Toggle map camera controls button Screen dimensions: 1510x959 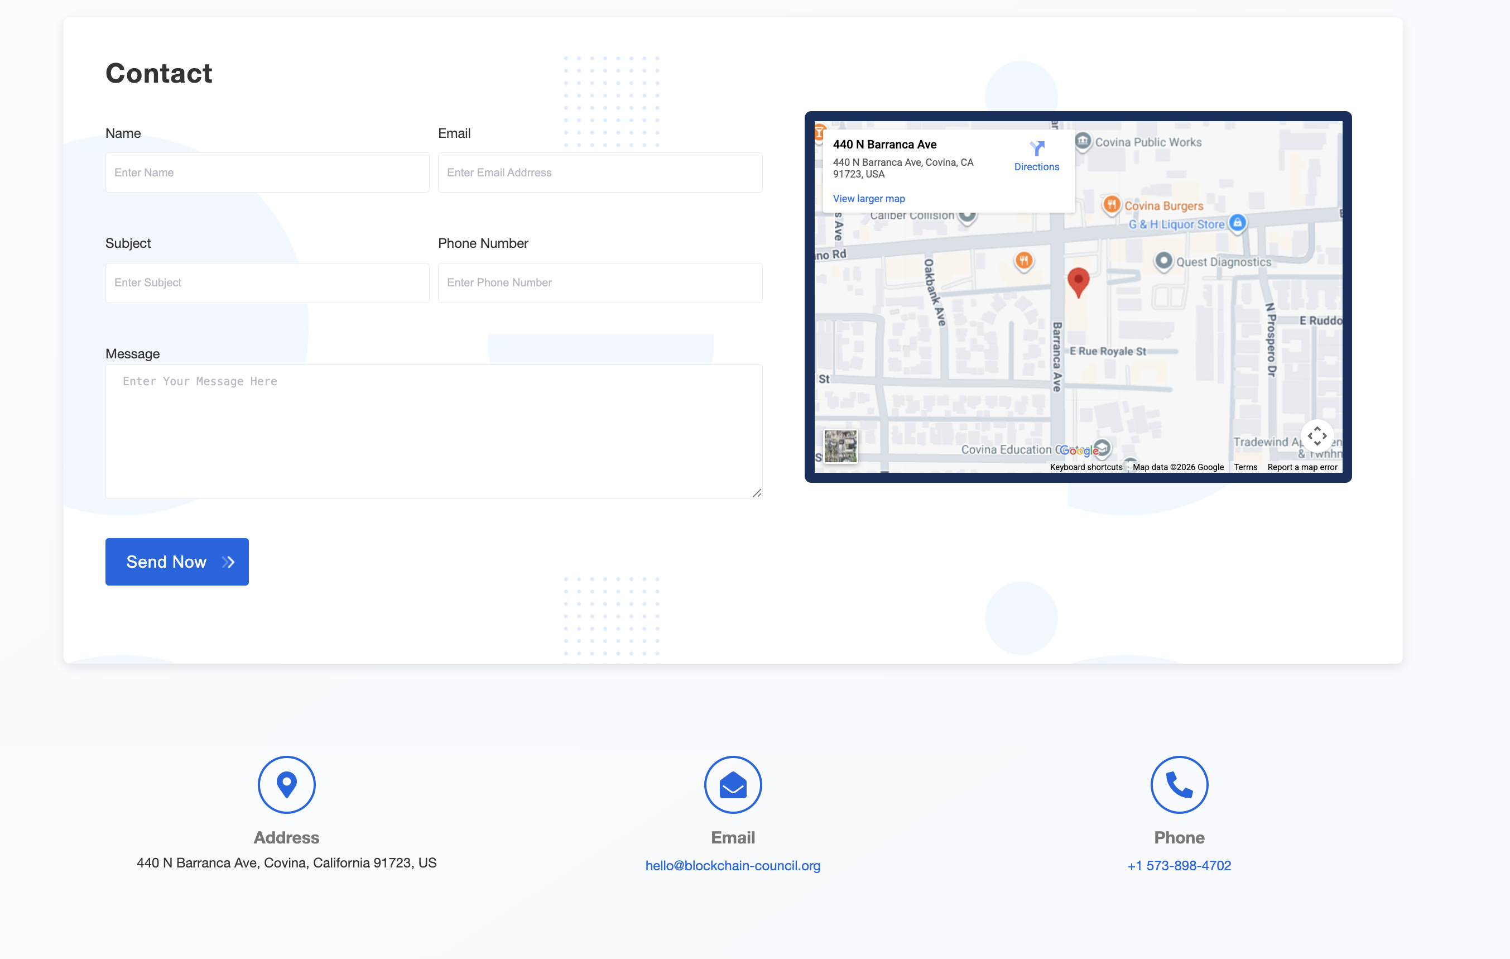click(1316, 436)
